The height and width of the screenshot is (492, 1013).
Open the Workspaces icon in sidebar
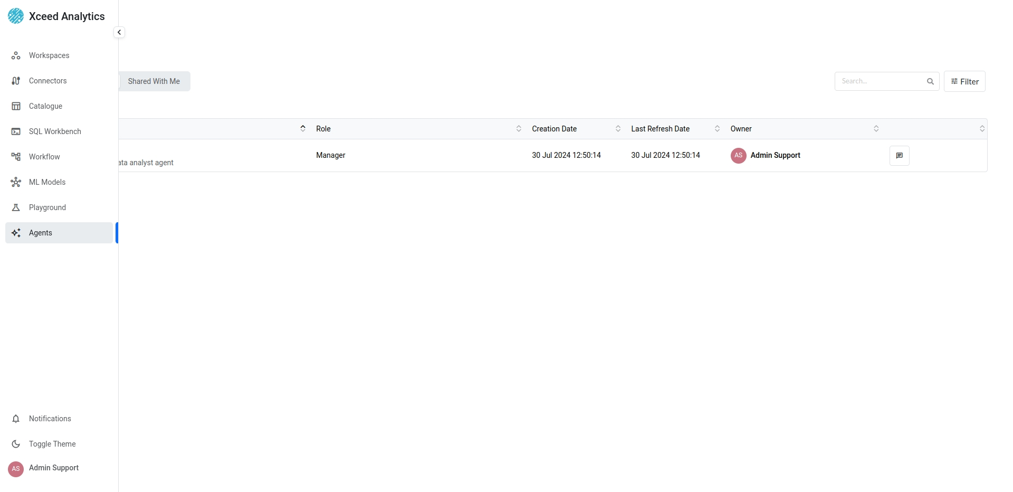16,55
